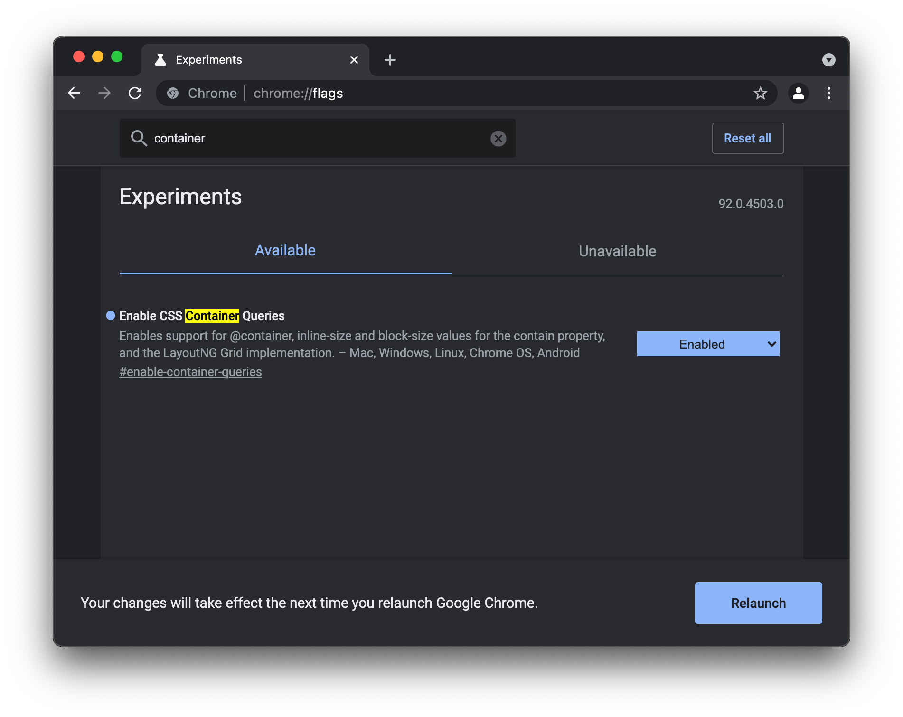Focus the search flags field containing container
Viewport: 903px width, 717px height.
[x=318, y=138]
